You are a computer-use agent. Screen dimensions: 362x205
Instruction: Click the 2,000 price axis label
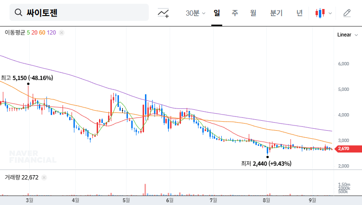(344, 166)
